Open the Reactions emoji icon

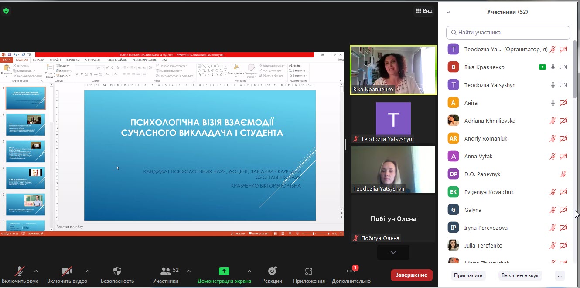(x=272, y=271)
